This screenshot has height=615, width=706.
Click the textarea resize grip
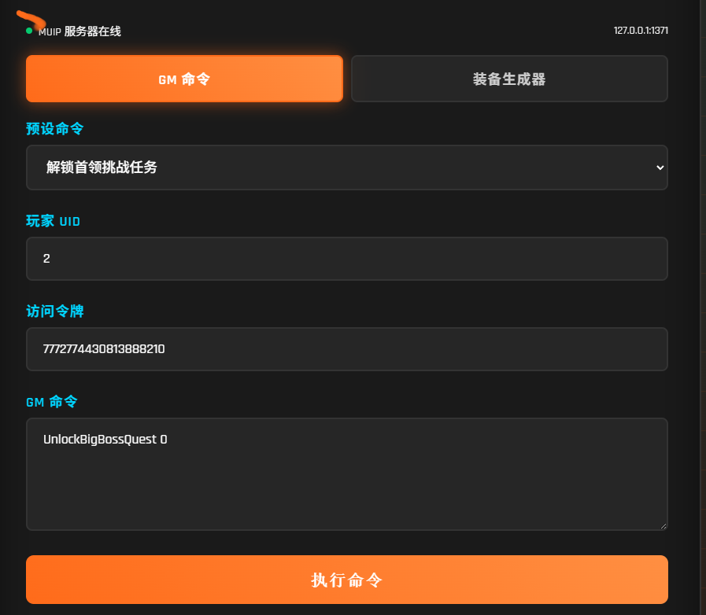[663, 524]
